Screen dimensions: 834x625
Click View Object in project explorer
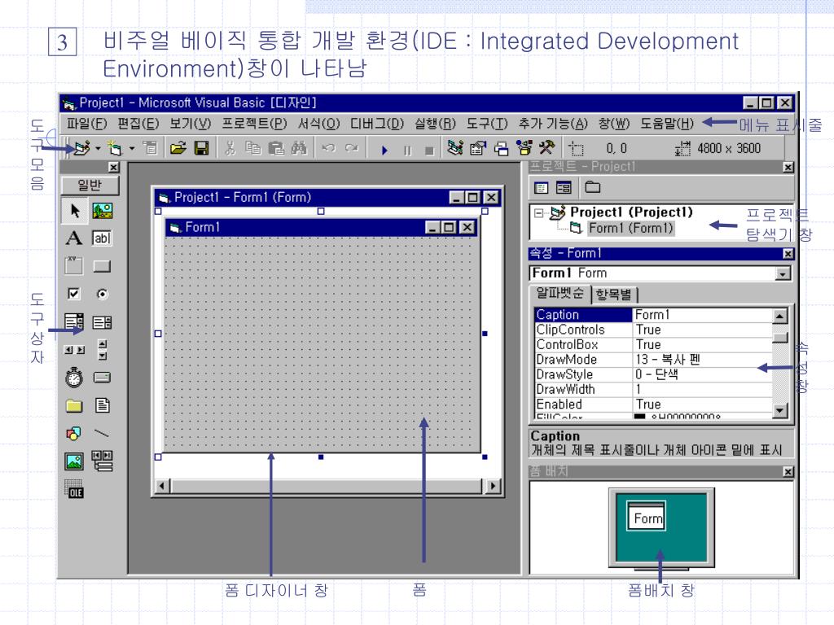click(564, 187)
